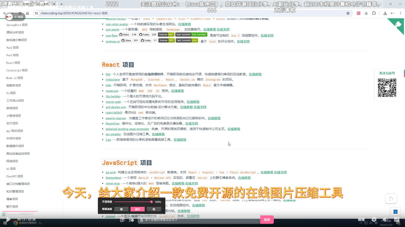Select React 项目 in the left sidebar
The width and height of the screenshot is (405, 227).
tap(13, 62)
